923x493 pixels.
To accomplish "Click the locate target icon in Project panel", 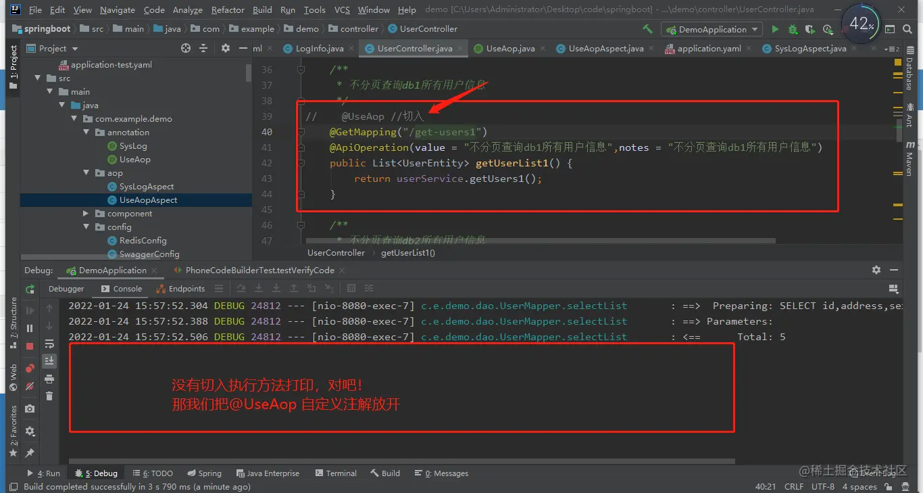I will pyautogui.click(x=186, y=48).
